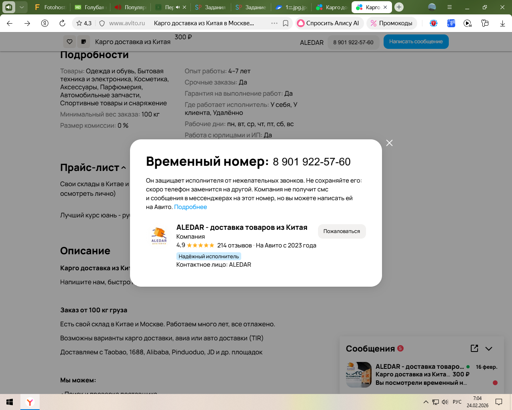
Task: Open the blue translator extension icon
Action: 451,23
